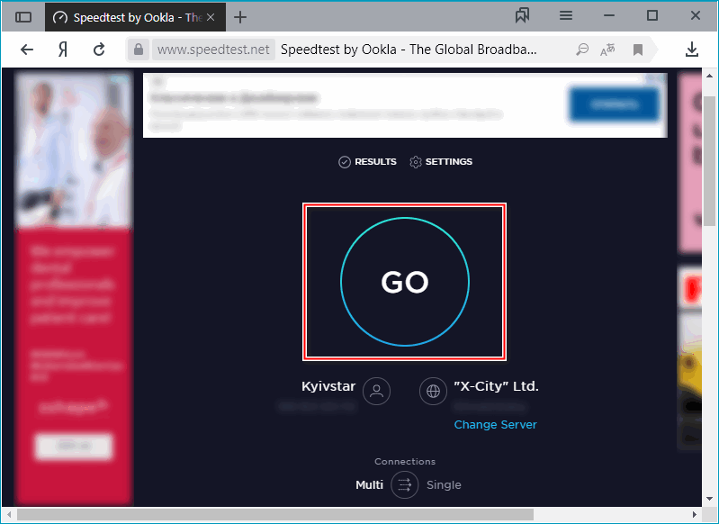Bookmark this page with the bookmark icon
Screen dimensions: 719x524
pyautogui.click(x=638, y=50)
